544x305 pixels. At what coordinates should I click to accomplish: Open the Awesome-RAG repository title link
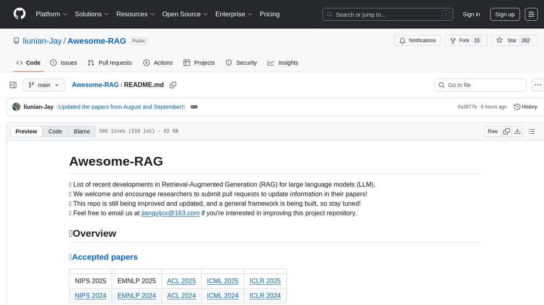pos(97,41)
